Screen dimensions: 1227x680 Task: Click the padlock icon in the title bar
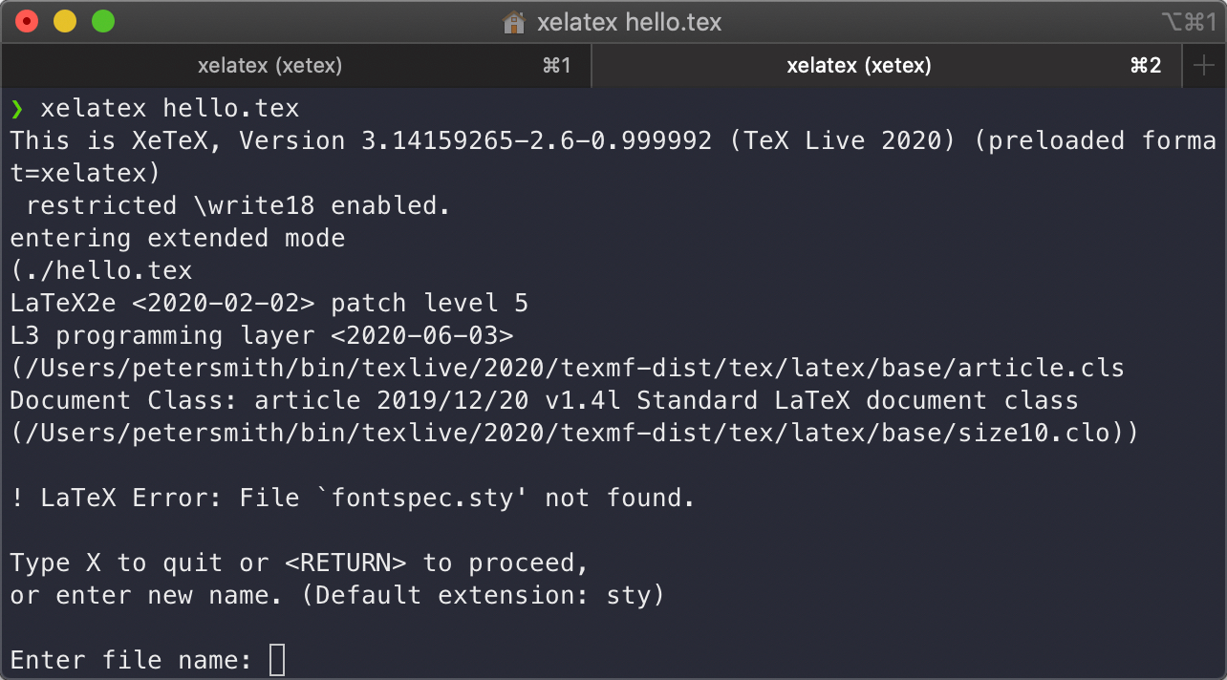click(514, 21)
